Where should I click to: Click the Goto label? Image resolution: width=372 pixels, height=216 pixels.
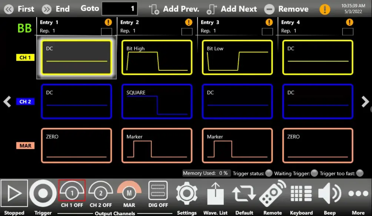(x=90, y=9)
